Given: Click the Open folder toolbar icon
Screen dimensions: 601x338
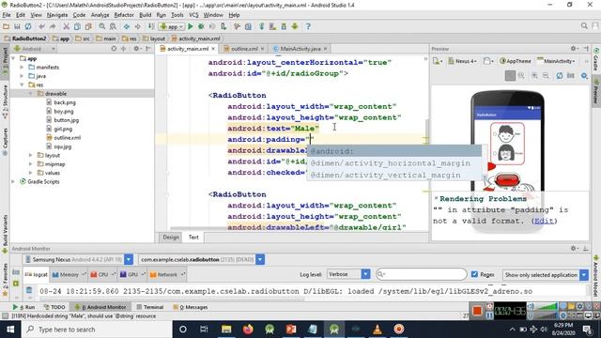Looking at the screenshot, I should [7, 26].
